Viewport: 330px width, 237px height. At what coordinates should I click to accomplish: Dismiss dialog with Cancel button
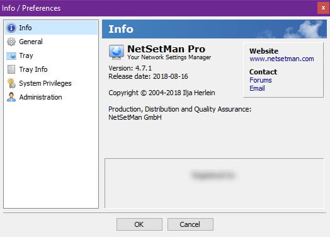coord(190,224)
